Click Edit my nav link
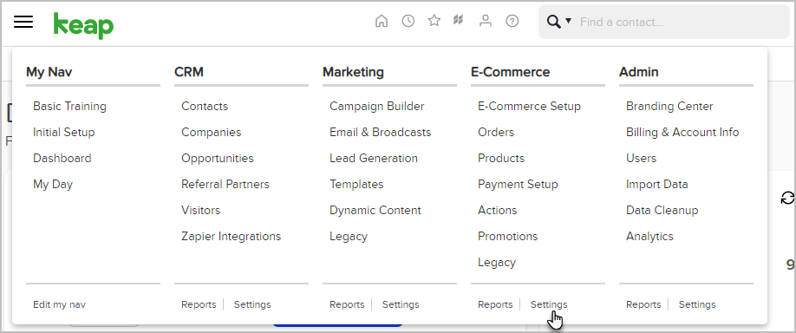This screenshot has width=796, height=333. 59,304
